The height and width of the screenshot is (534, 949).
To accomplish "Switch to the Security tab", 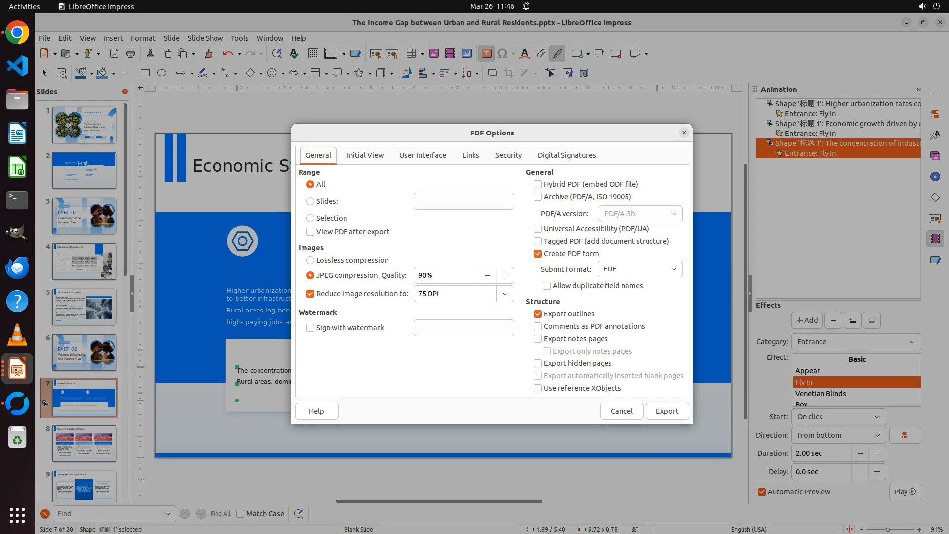I will click(508, 155).
